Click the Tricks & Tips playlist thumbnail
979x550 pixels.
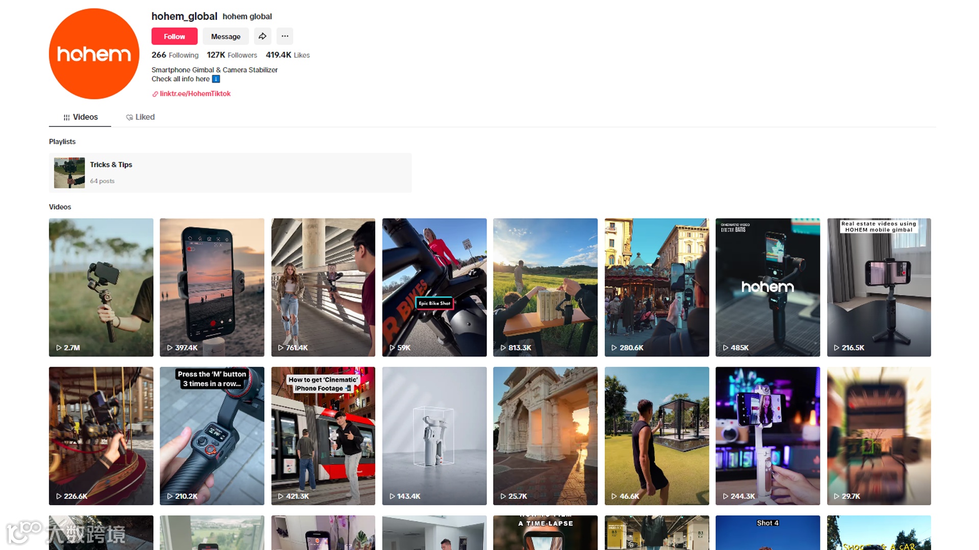click(69, 173)
